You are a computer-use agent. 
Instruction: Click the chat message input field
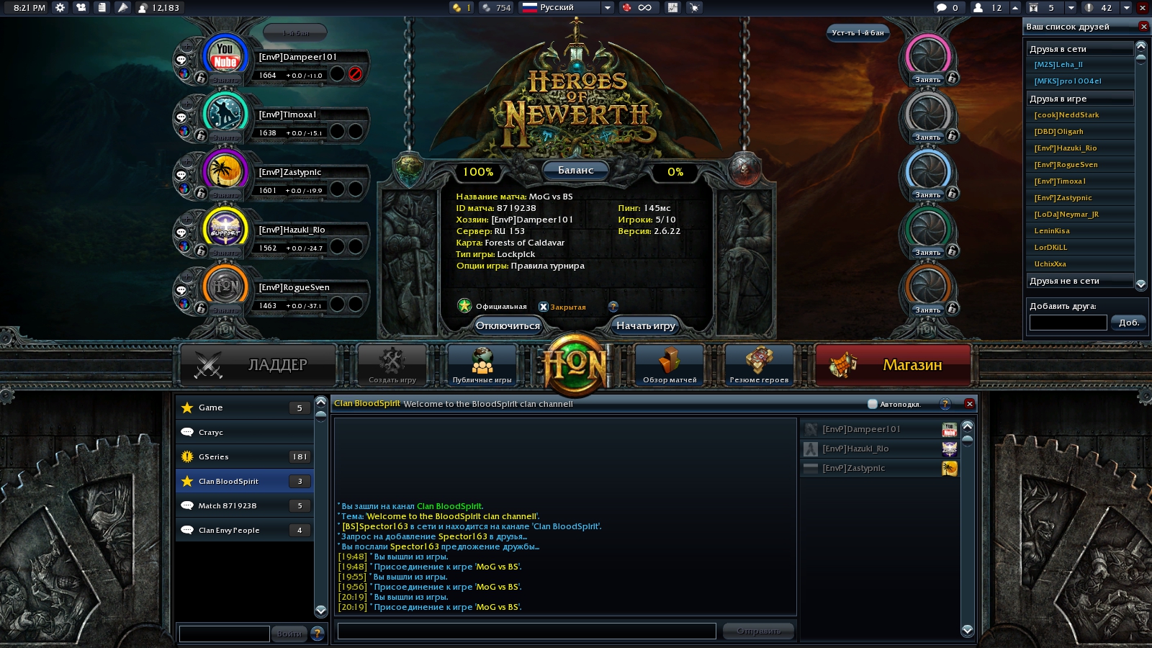click(x=527, y=631)
